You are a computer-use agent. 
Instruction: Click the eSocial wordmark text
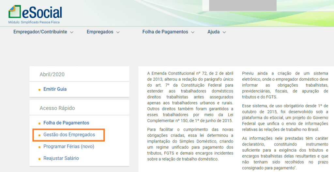[42, 12]
